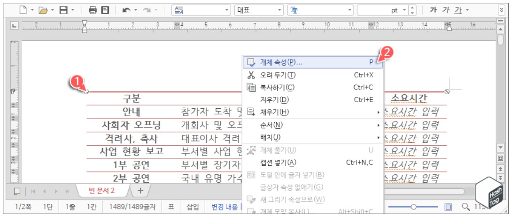Viewport: 511px width, 216px height.
Task: Toggle underline 가 formatting
Action: point(458,10)
